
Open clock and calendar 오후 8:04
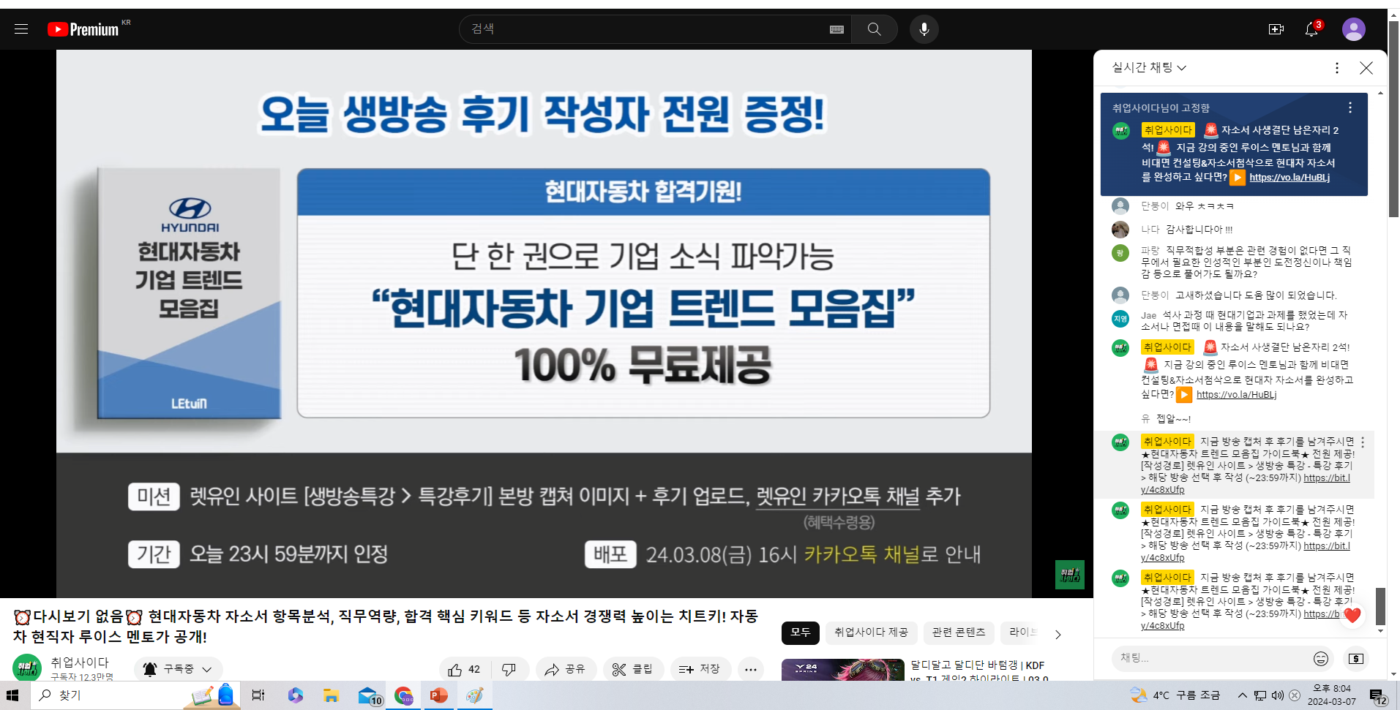pos(1332,695)
